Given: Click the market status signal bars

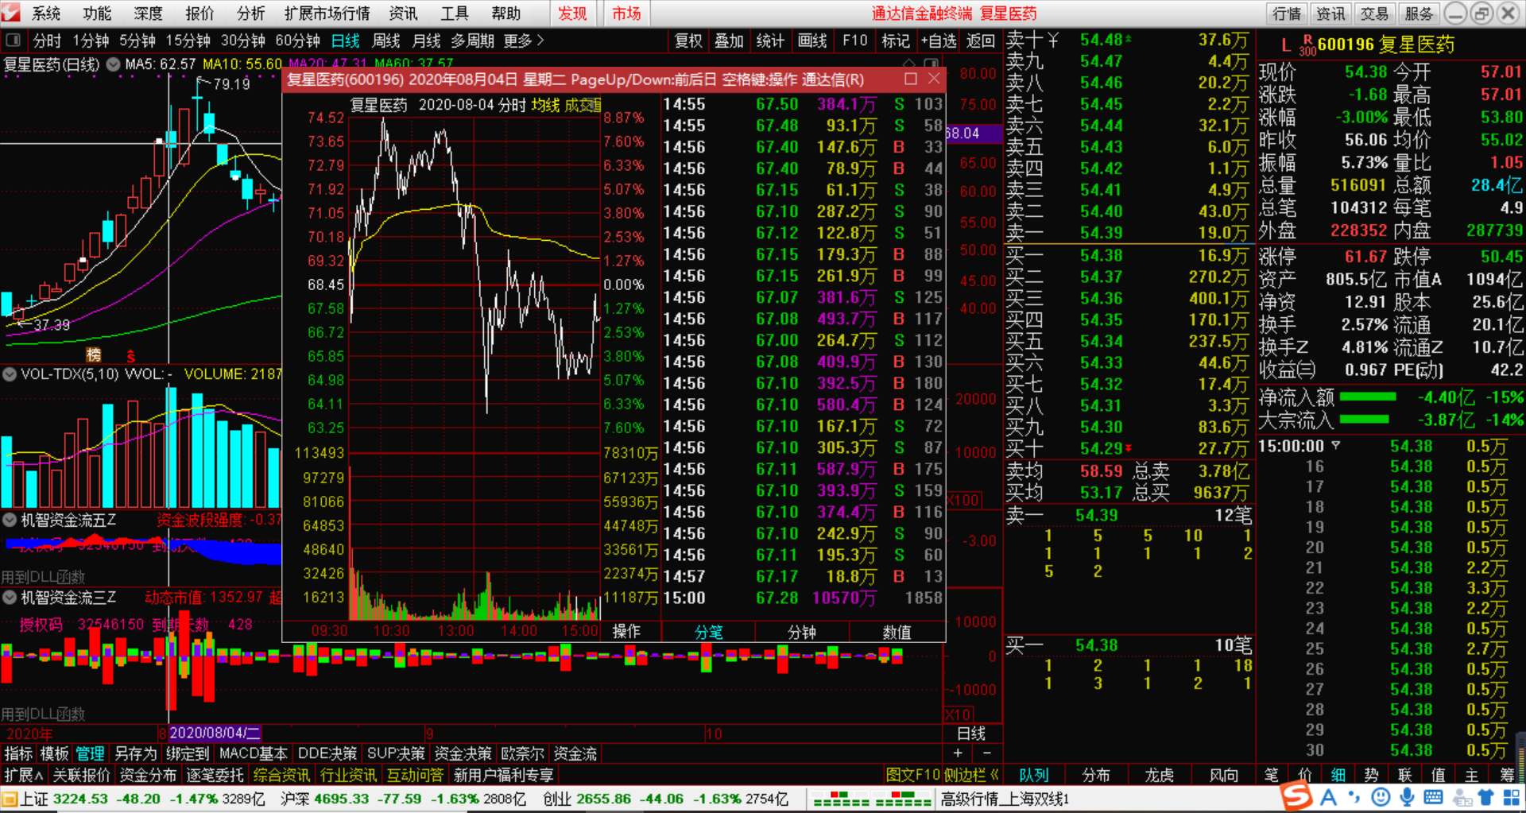Looking at the screenshot, I should [872, 799].
